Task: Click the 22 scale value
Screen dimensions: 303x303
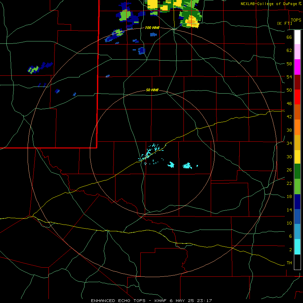Action: pyautogui.click(x=289, y=183)
